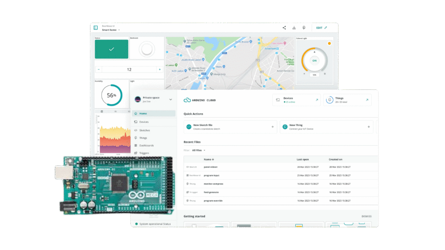Viewport: 445px width, 250px height.
Task: Click the Home house icon in sidebar
Action: (136, 113)
